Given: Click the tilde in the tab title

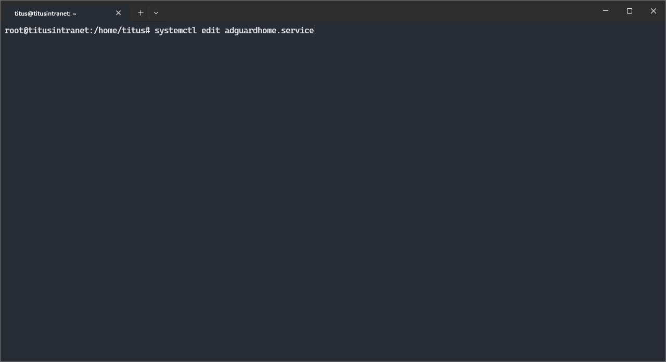Looking at the screenshot, I should click(x=75, y=14).
